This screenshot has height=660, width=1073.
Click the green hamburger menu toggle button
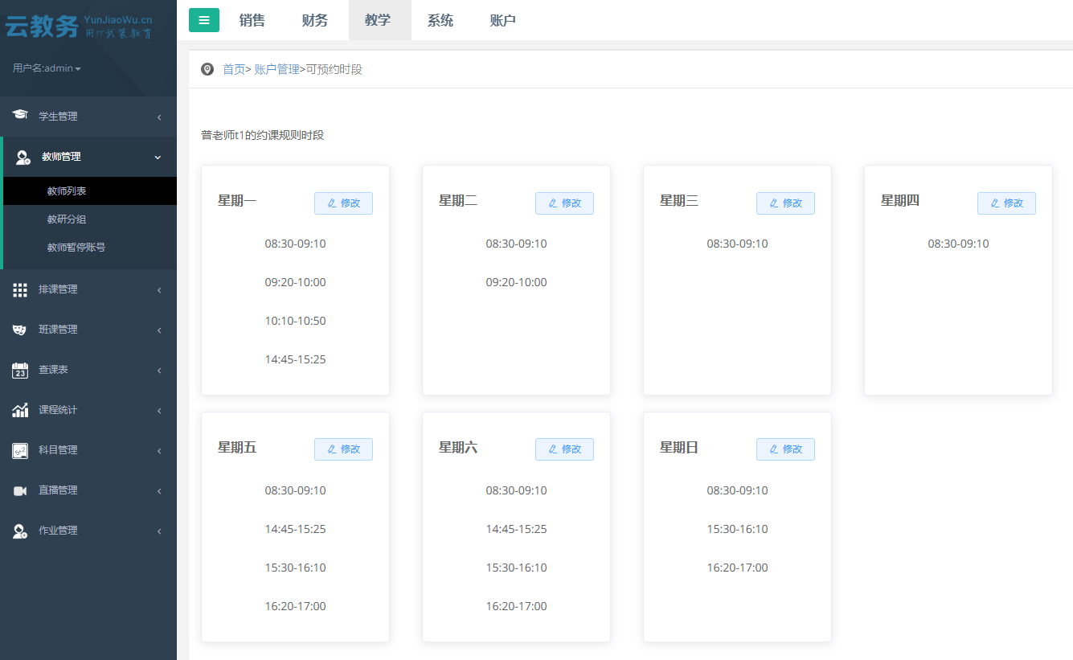[203, 20]
